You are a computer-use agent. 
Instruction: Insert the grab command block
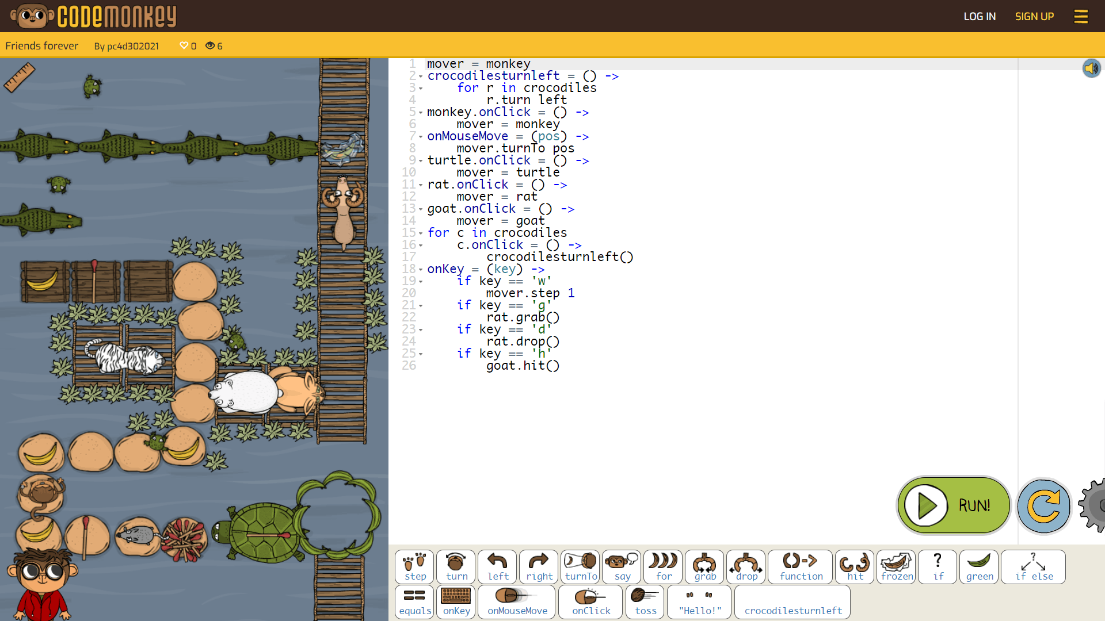[x=704, y=567]
